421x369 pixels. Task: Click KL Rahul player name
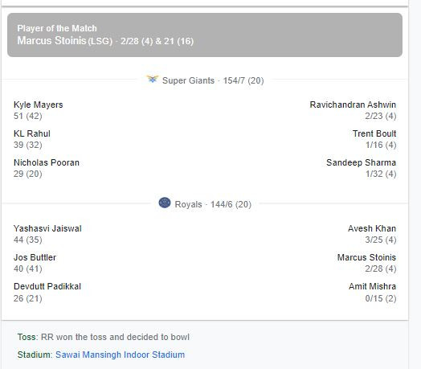click(32, 133)
